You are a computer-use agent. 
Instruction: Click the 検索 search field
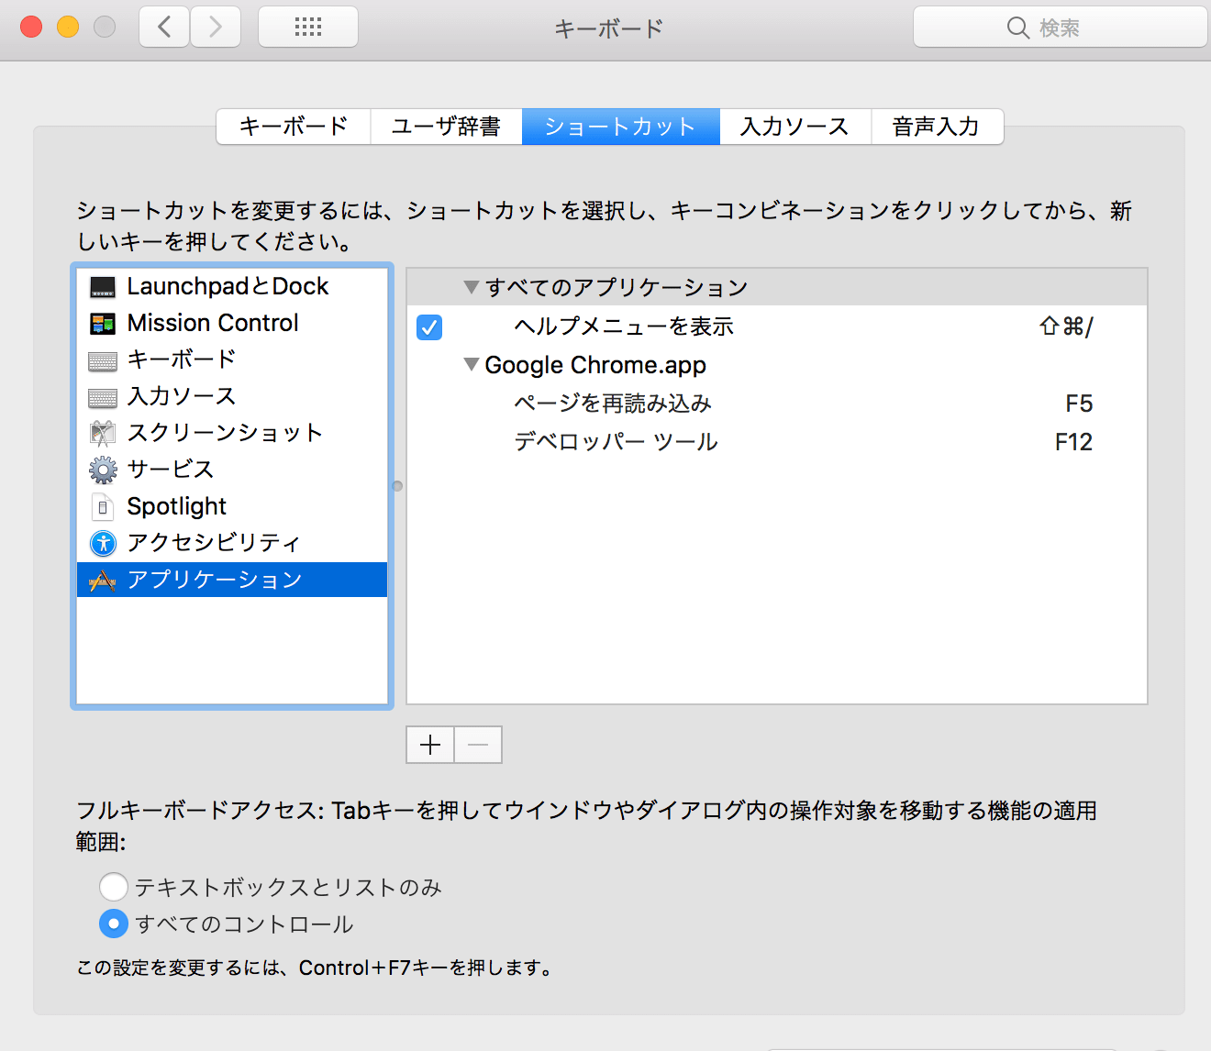click(1060, 28)
